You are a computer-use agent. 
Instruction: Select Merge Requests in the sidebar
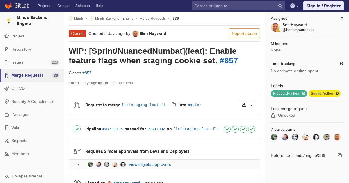pyautogui.click(x=32, y=75)
